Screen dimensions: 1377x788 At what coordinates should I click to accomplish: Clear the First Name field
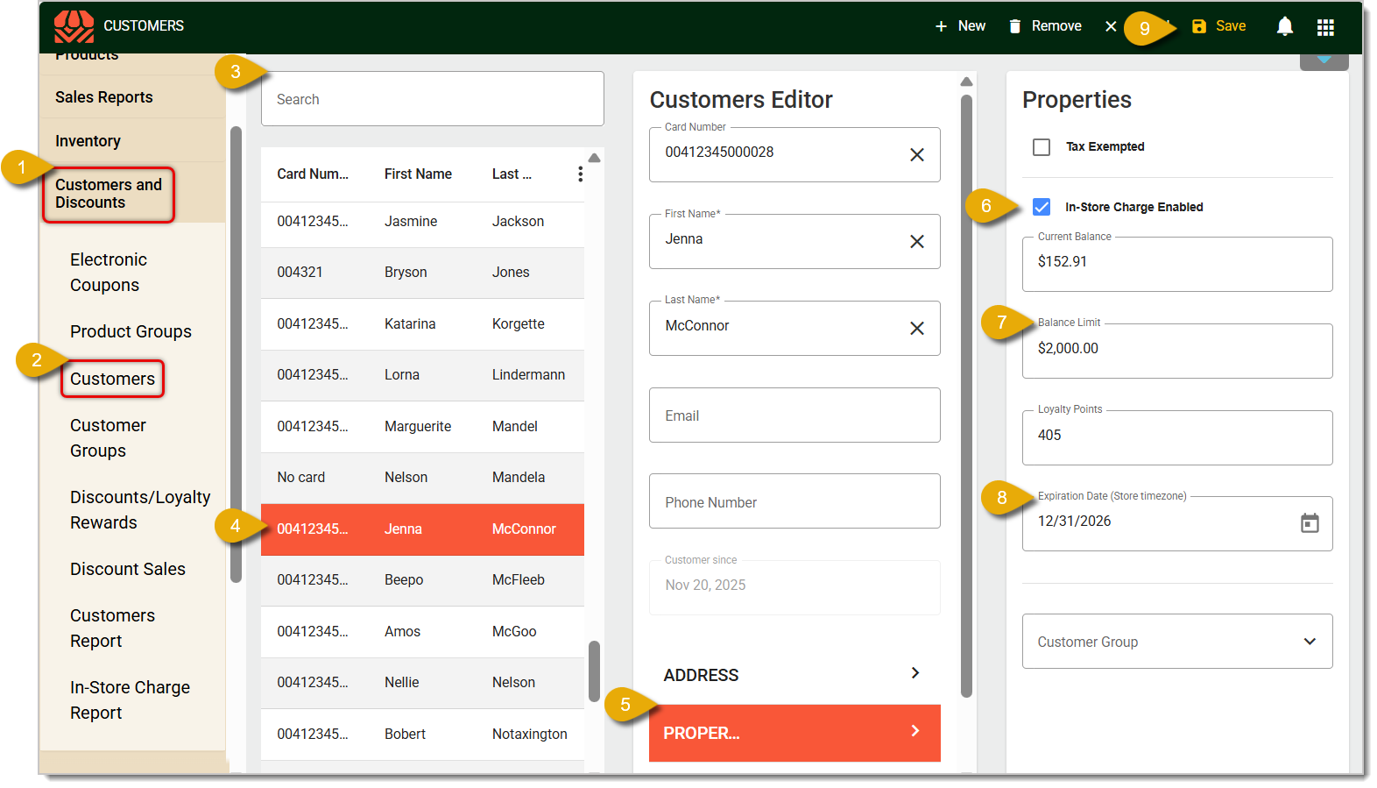(917, 241)
